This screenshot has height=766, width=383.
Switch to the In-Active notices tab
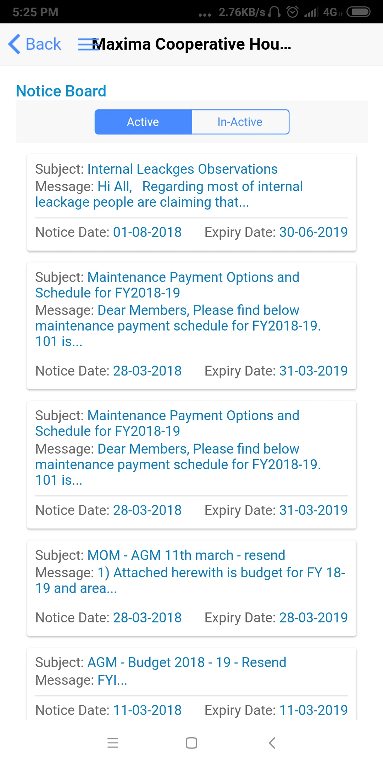pos(240,122)
